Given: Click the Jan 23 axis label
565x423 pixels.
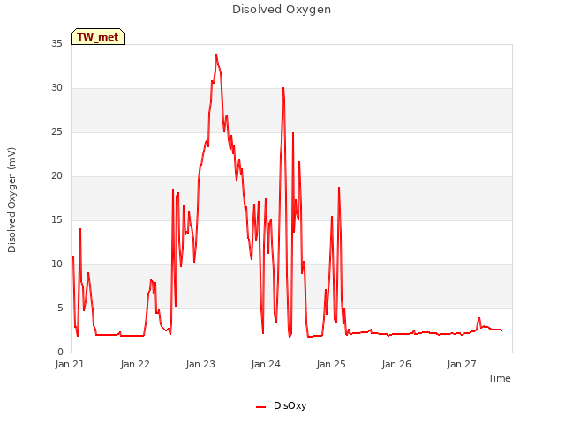Looking at the screenshot, I should 200,364.
